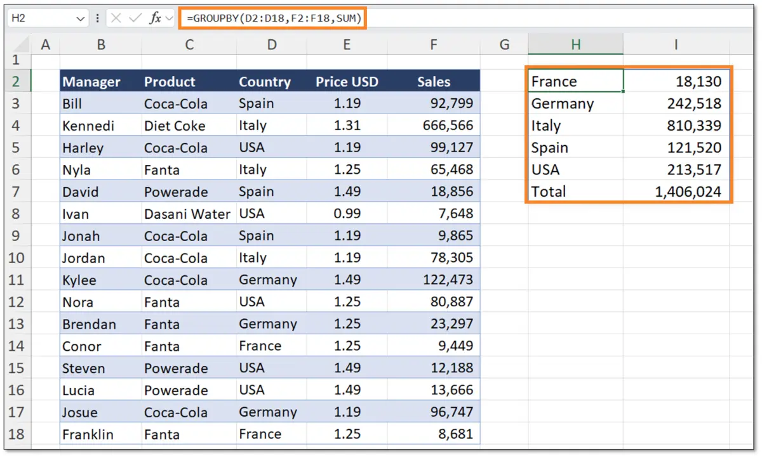Select row 2 header
The image size is (762, 456).
pyautogui.click(x=18, y=81)
